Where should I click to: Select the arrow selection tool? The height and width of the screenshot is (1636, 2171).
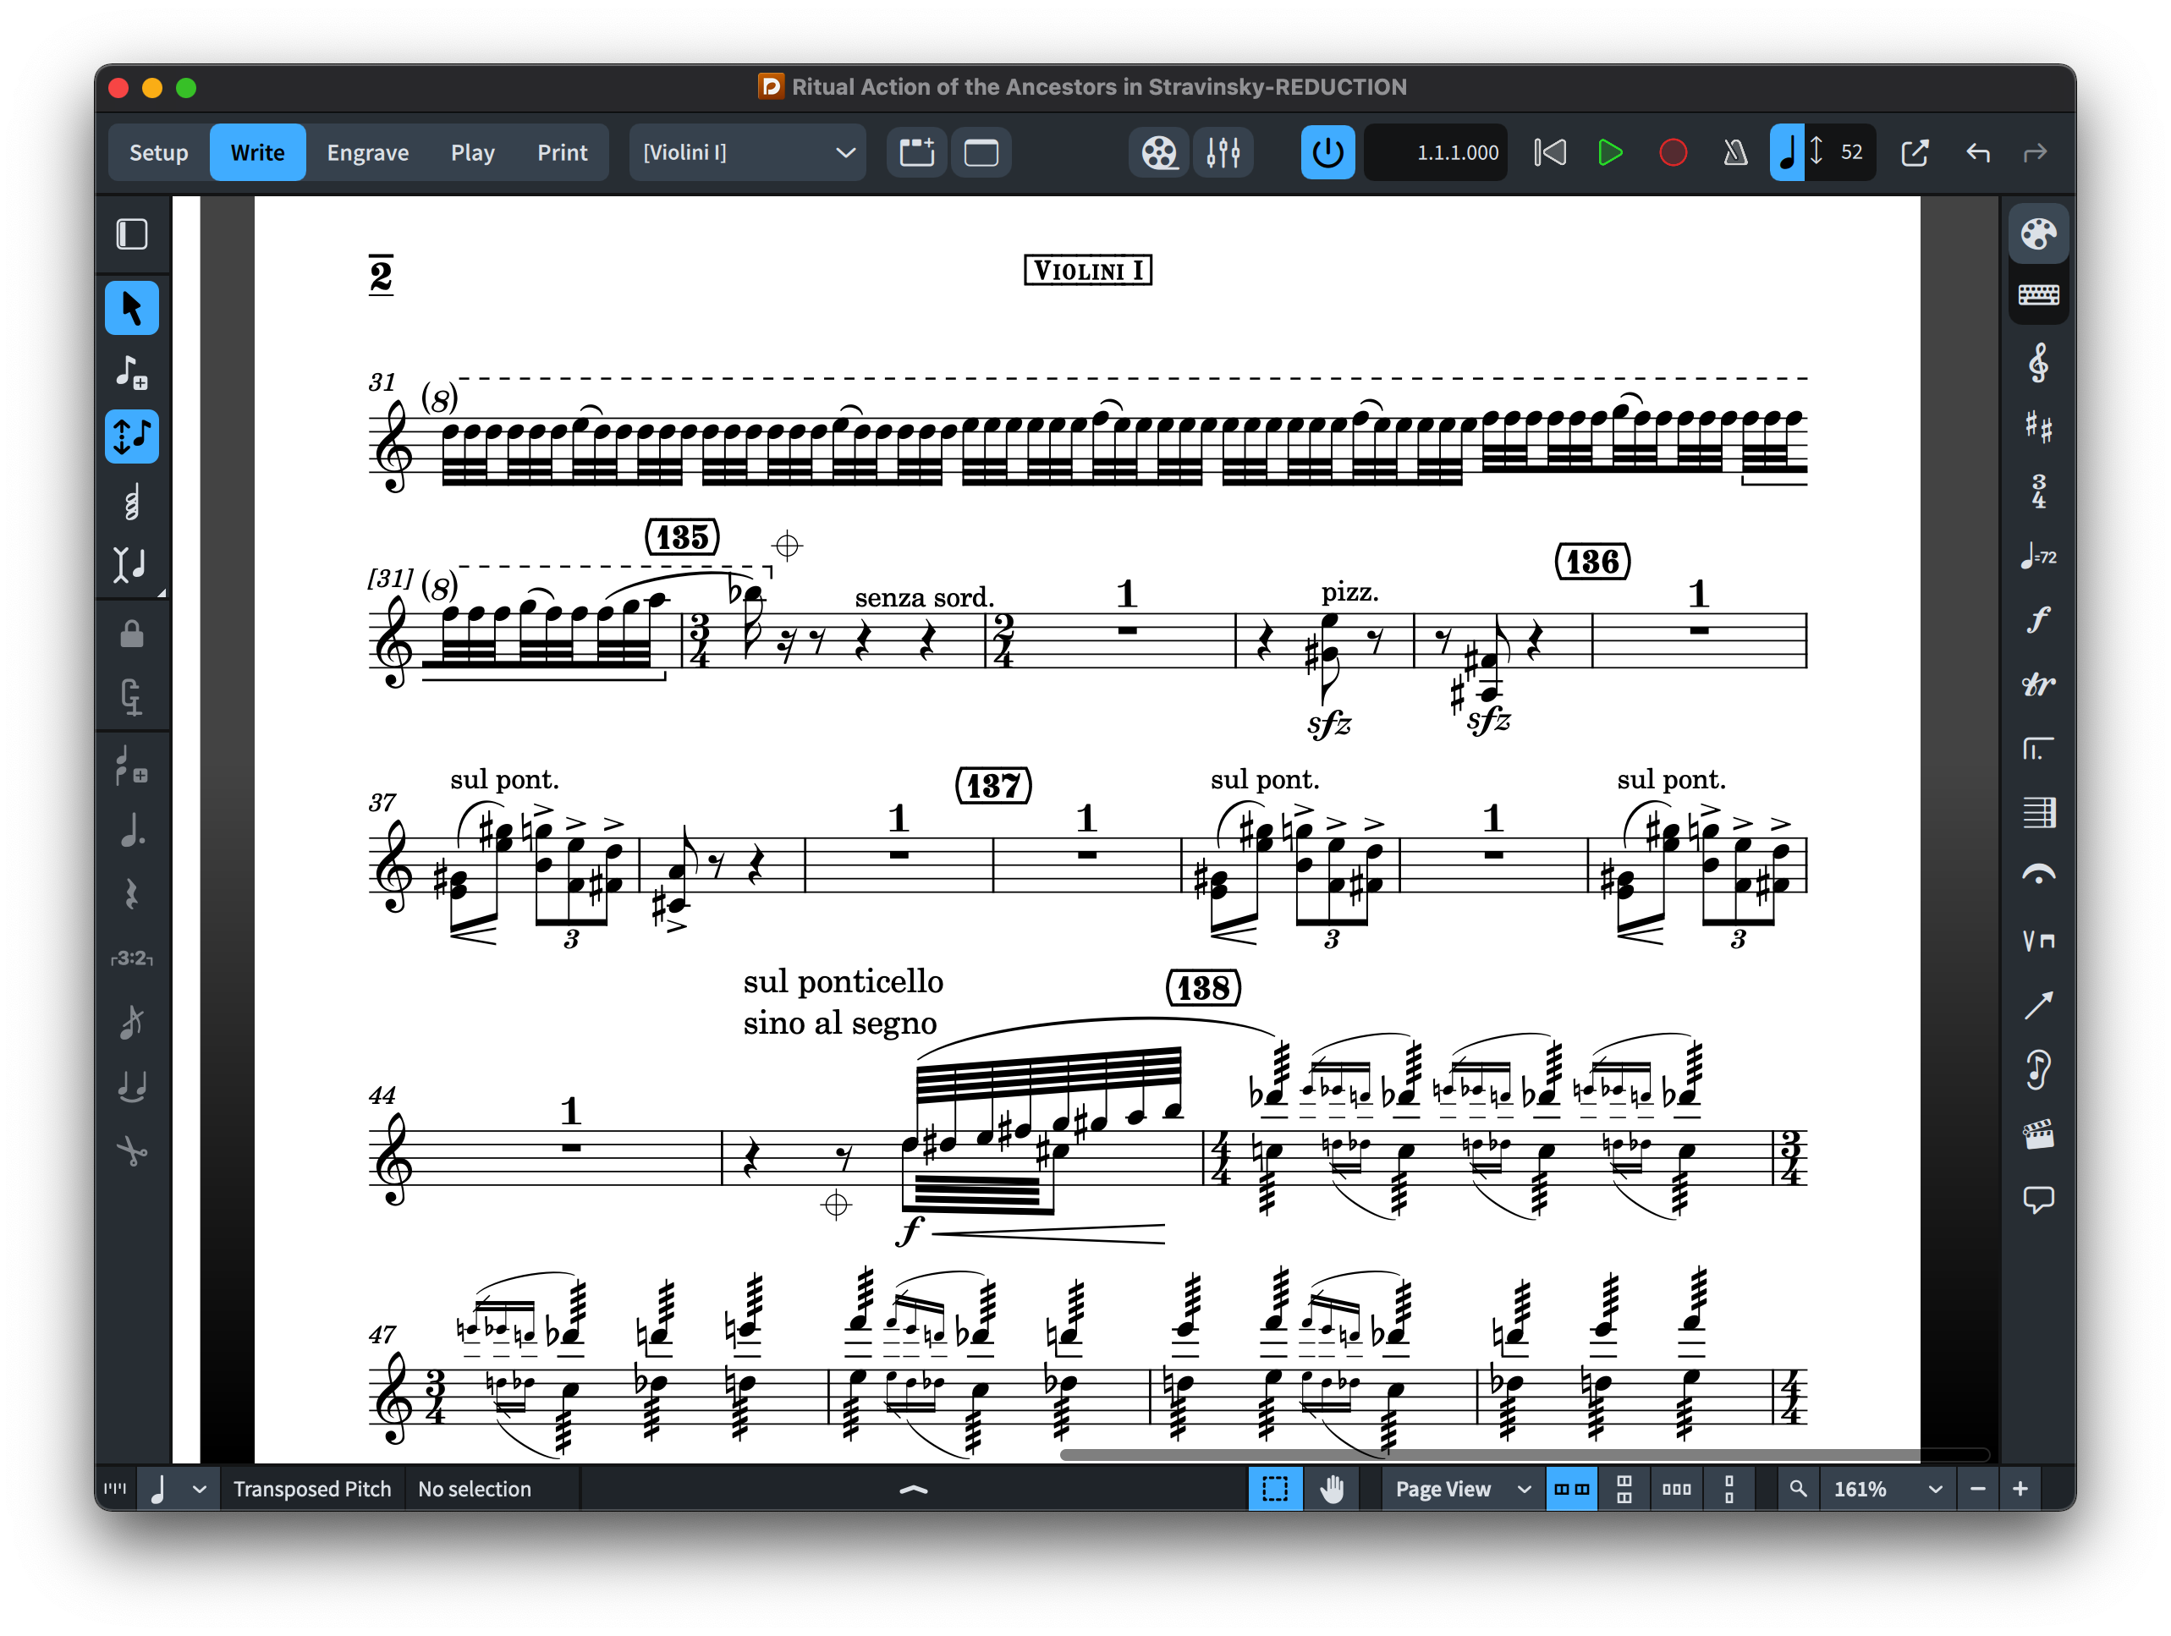131,308
